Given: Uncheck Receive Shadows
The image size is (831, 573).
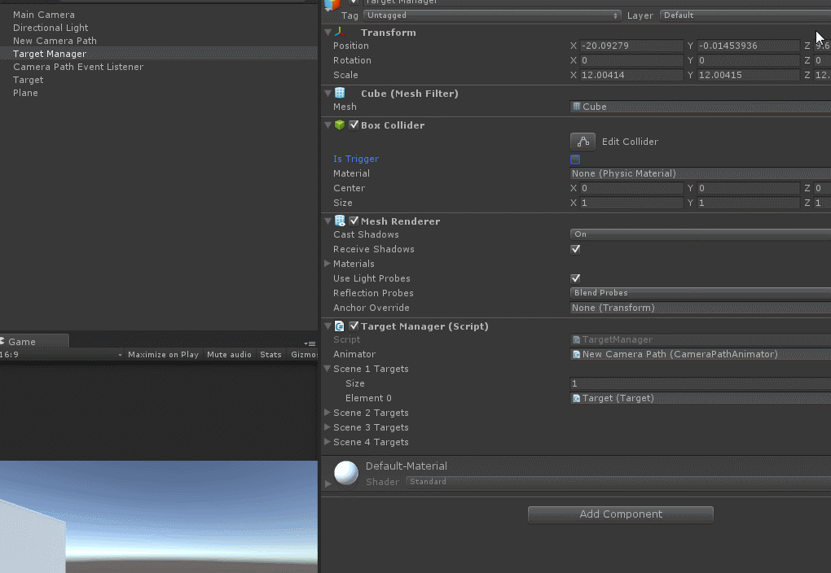Looking at the screenshot, I should (x=575, y=249).
